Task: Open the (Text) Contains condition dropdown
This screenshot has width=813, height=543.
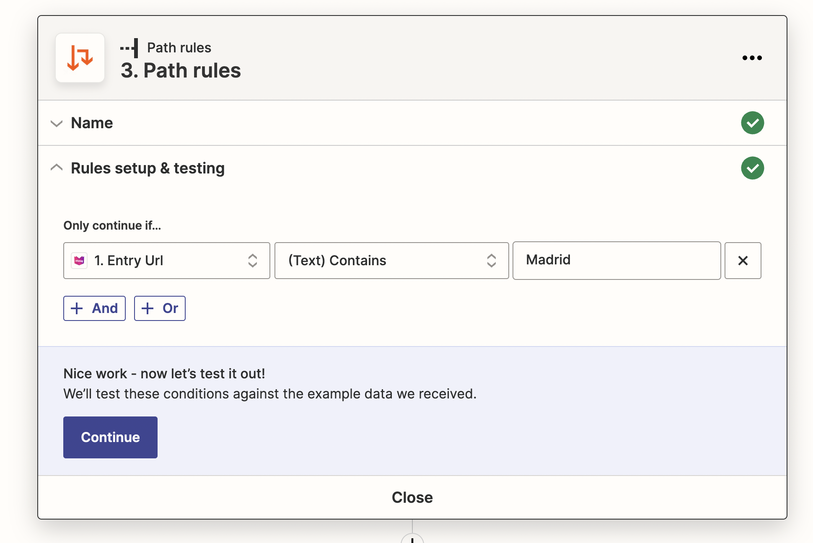Action: (x=391, y=261)
